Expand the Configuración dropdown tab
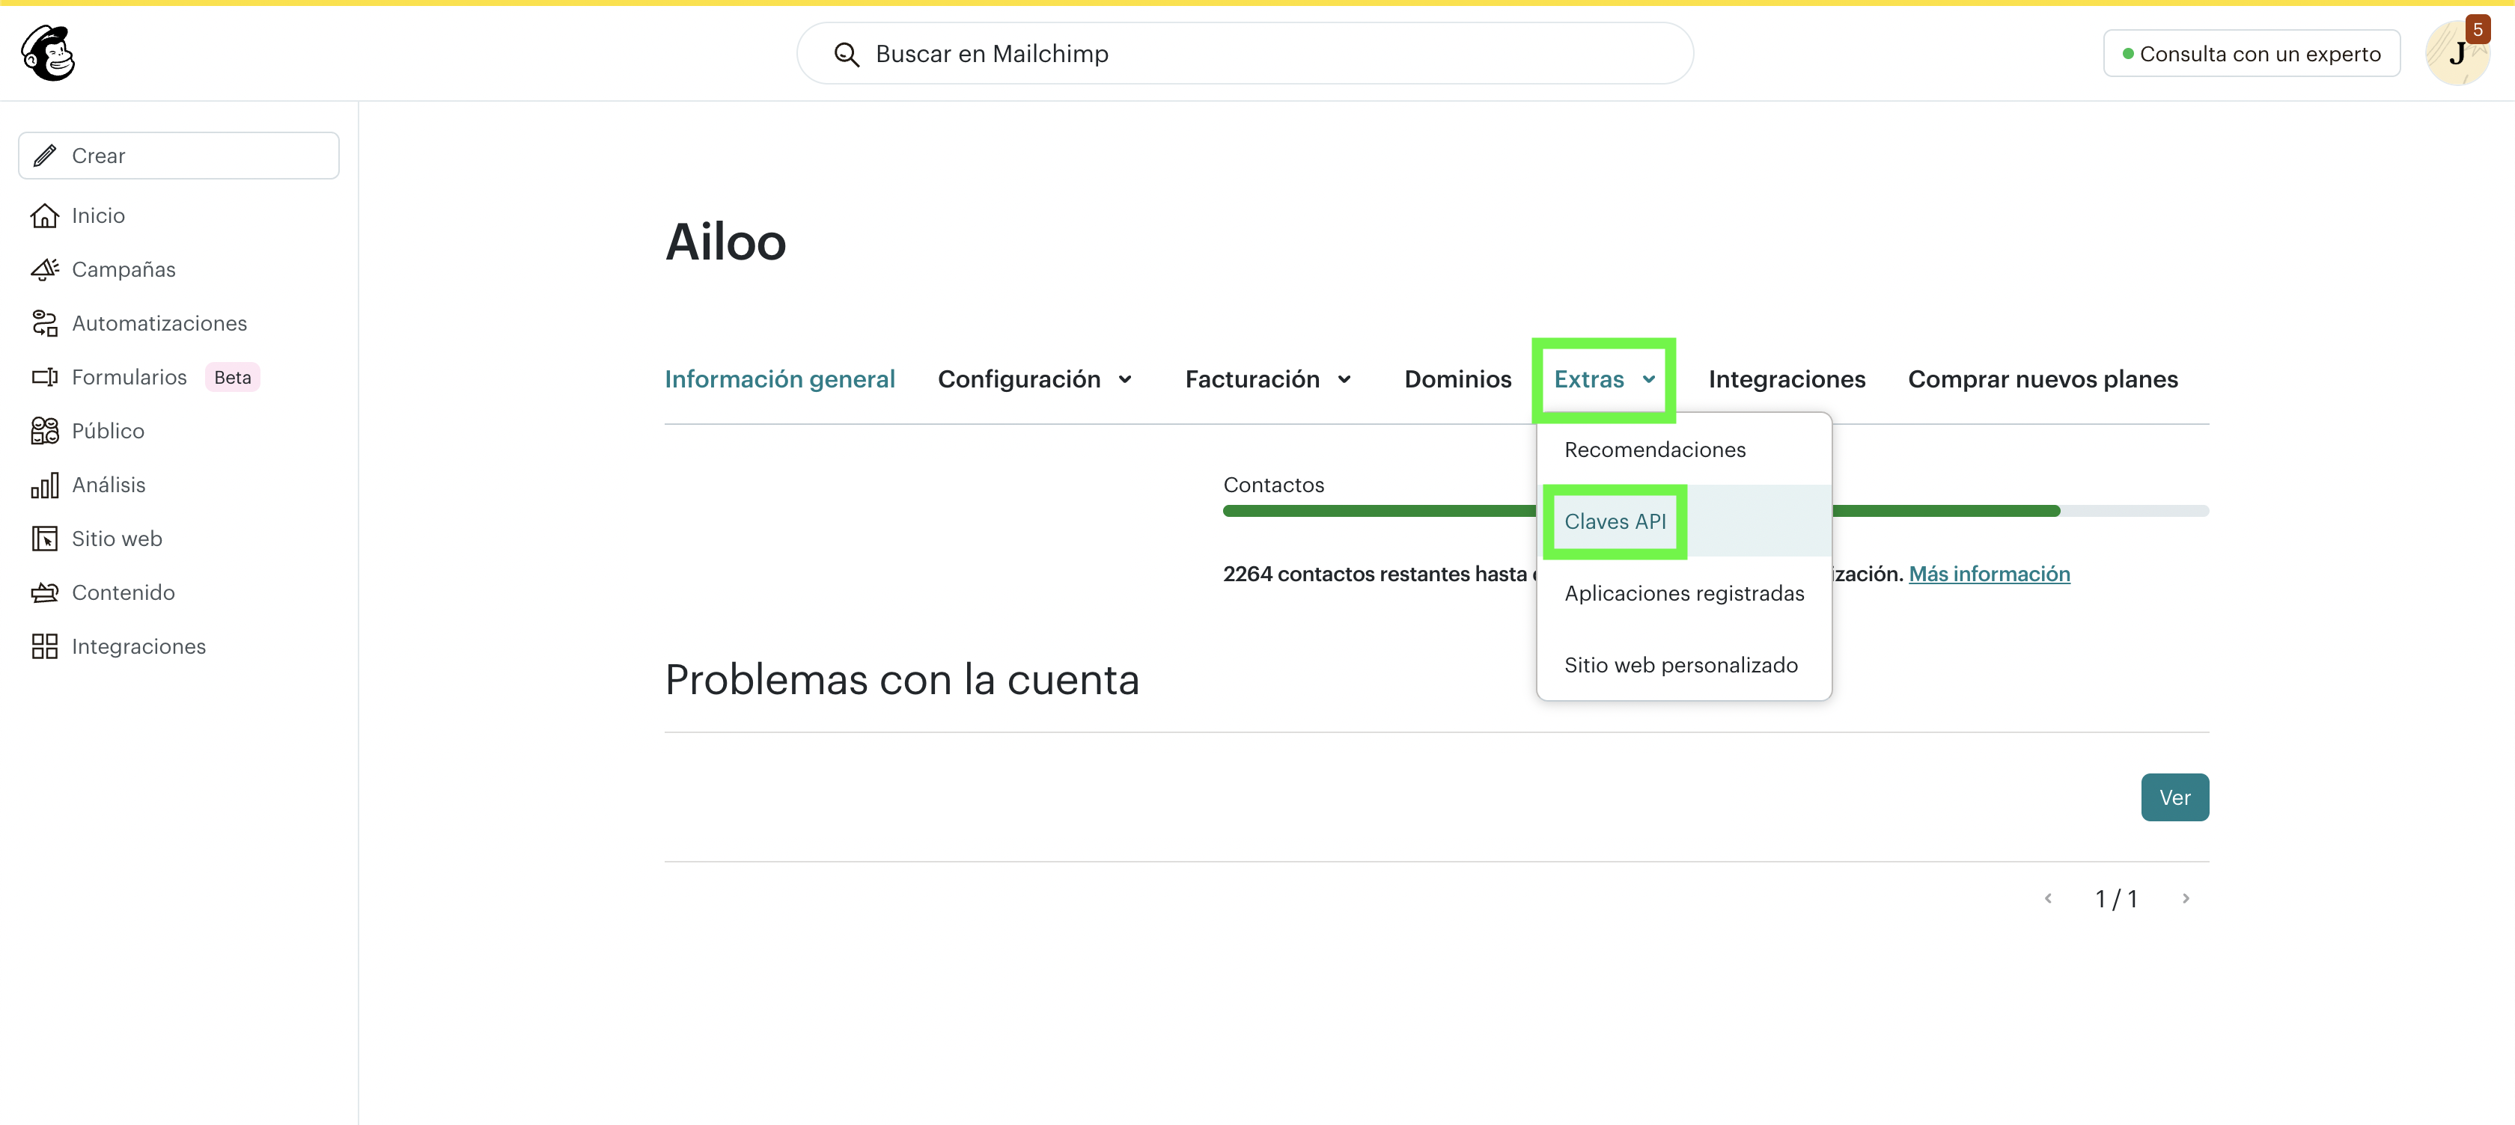The width and height of the screenshot is (2515, 1125). click(1035, 378)
